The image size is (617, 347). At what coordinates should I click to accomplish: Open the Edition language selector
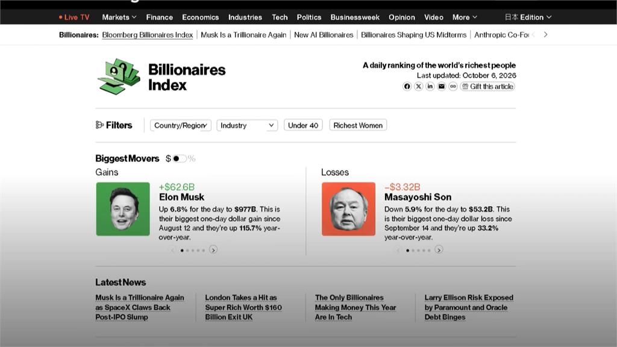click(528, 17)
